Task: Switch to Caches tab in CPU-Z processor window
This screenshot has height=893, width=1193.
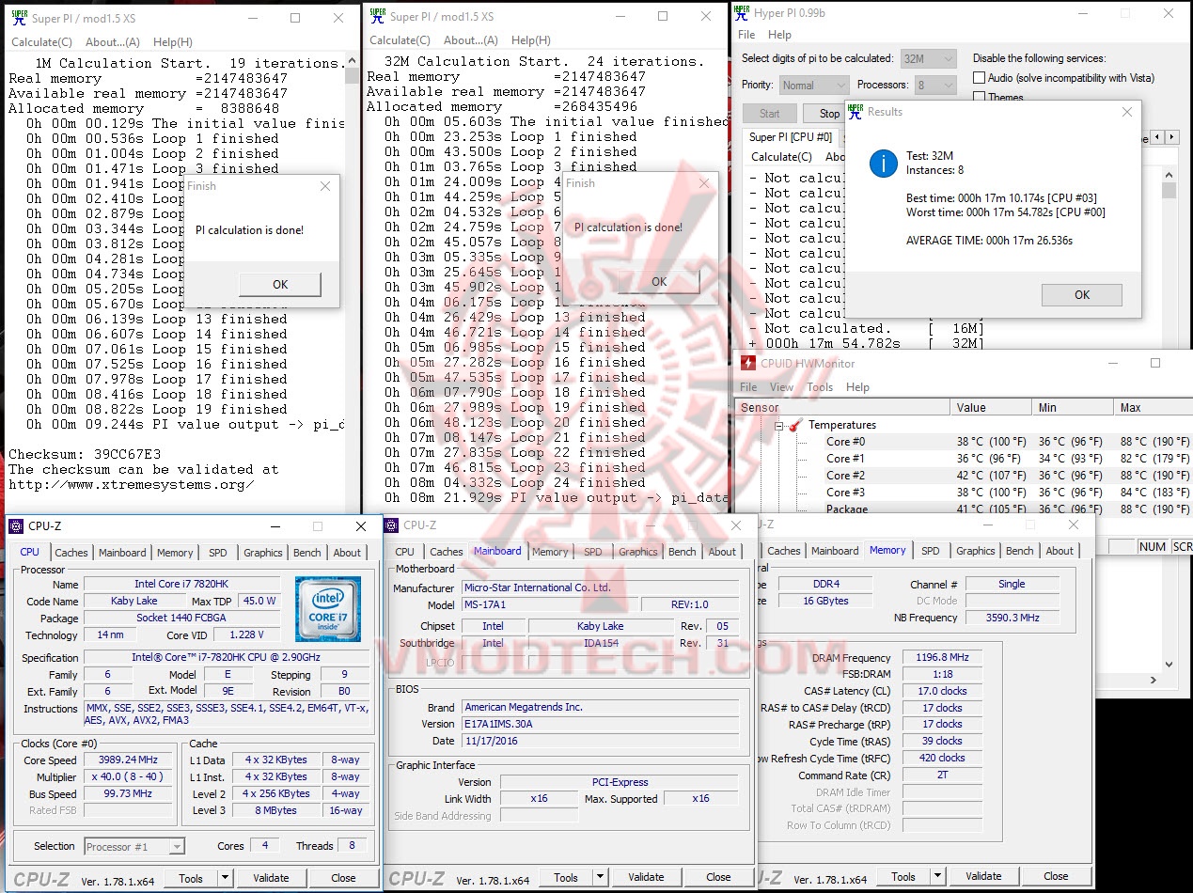Action: [x=71, y=553]
